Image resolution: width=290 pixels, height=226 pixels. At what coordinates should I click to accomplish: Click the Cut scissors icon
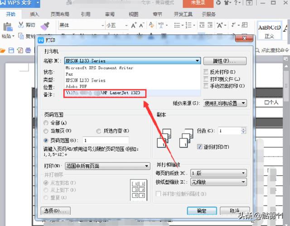click(21, 25)
